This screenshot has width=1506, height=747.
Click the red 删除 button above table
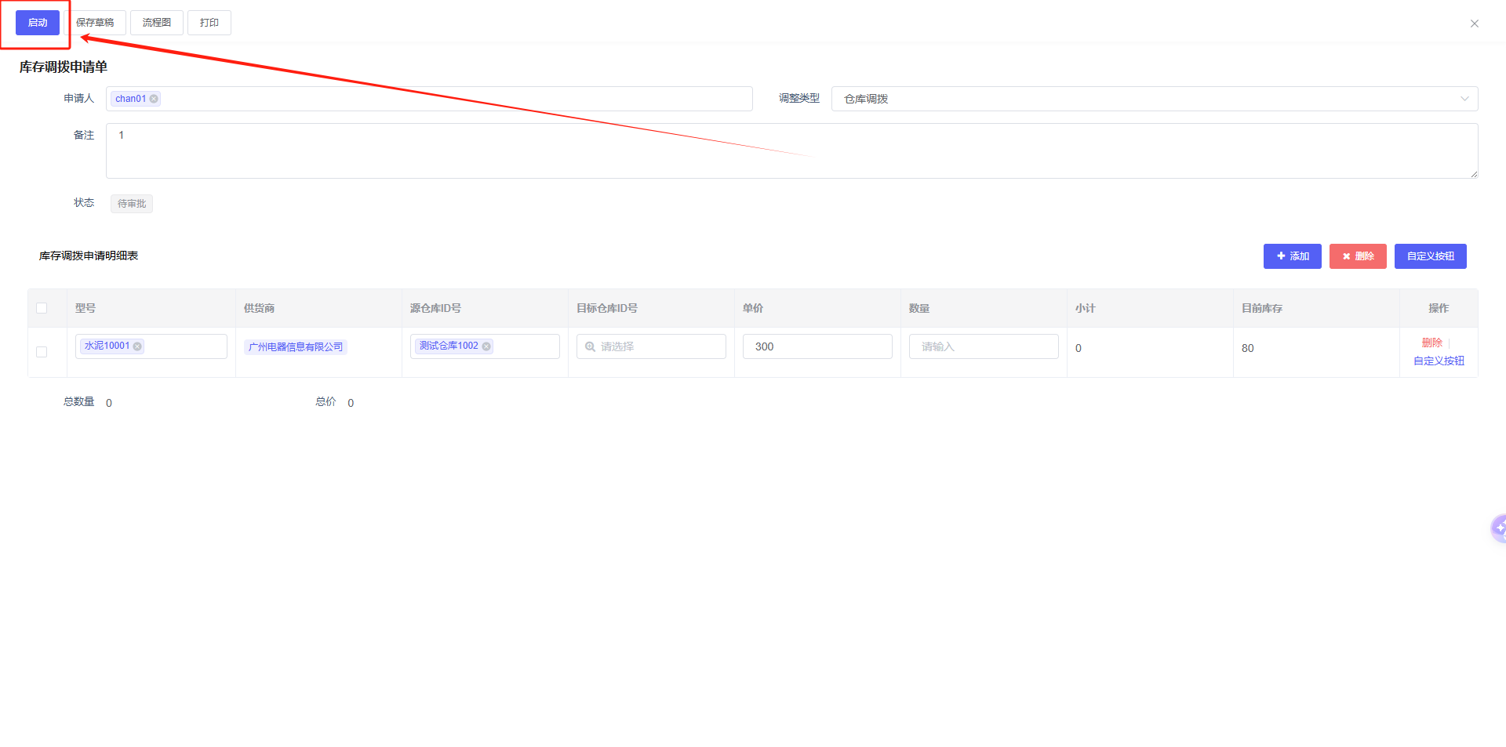click(1357, 256)
